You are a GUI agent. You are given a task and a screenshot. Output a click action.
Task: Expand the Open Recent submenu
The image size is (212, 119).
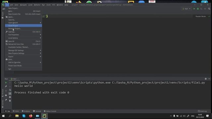(x=24, y=23)
